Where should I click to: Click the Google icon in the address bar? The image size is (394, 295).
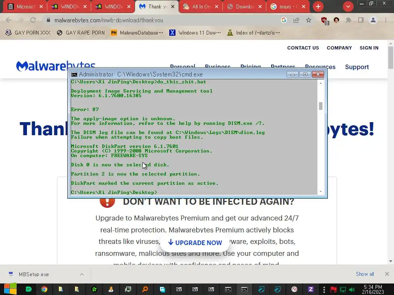(284, 20)
